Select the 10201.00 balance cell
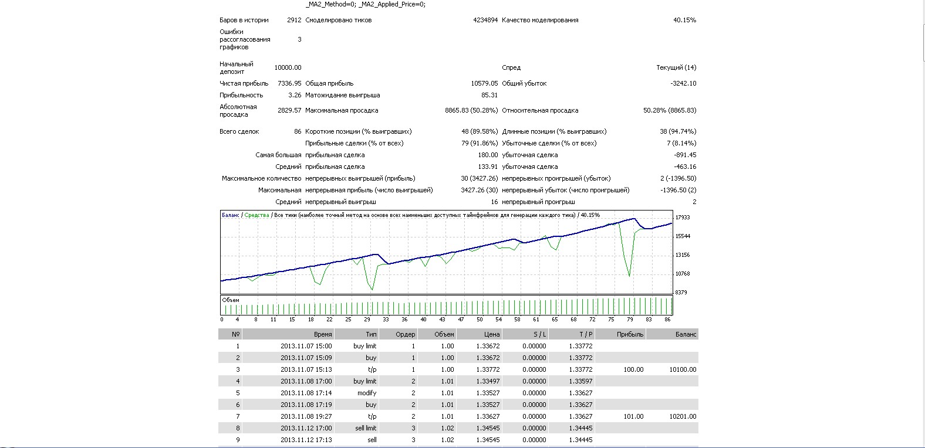This screenshot has width=925, height=448. pyautogui.click(x=683, y=416)
